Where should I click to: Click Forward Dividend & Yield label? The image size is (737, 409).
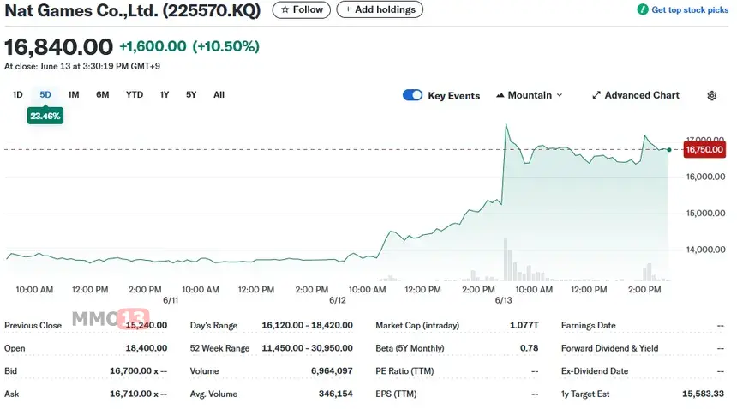609,348
